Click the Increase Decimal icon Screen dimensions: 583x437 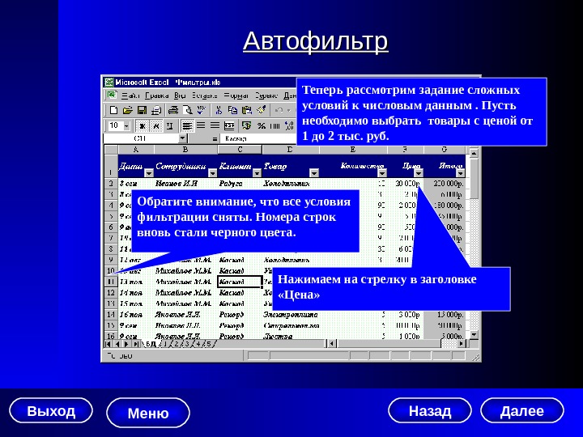point(289,126)
